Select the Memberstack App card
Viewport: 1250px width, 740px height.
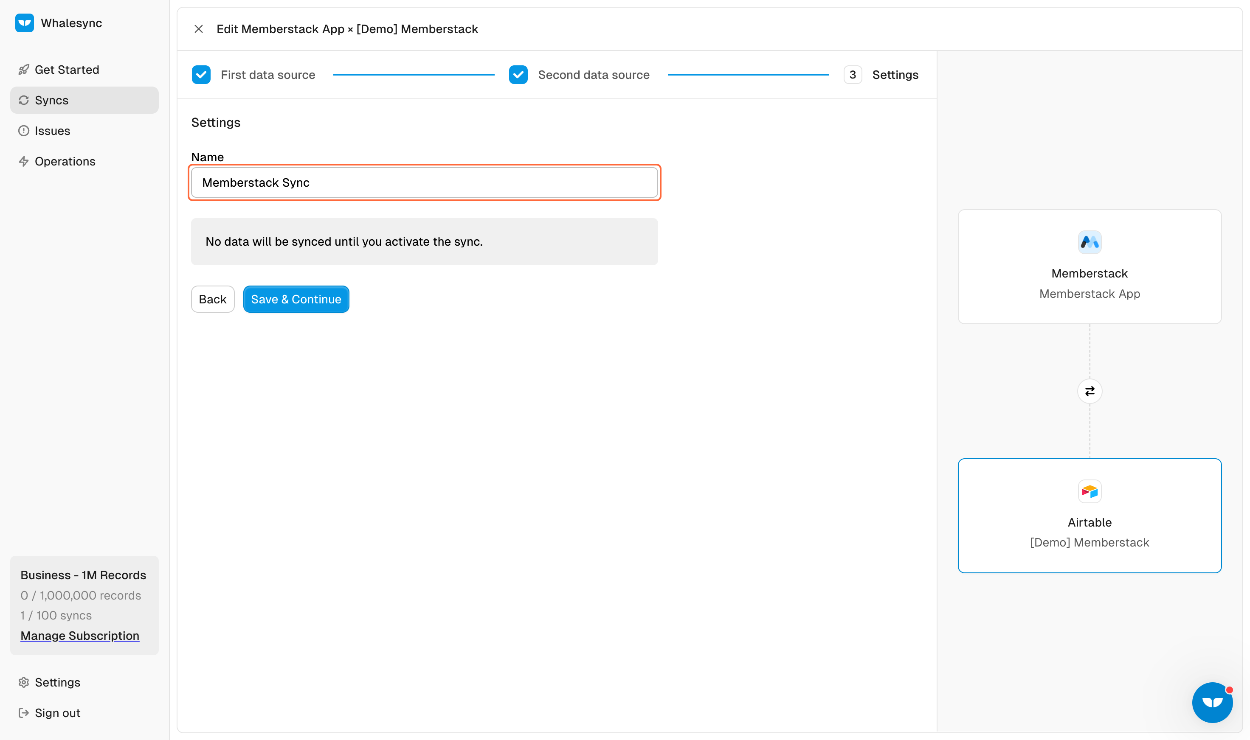coord(1090,267)
